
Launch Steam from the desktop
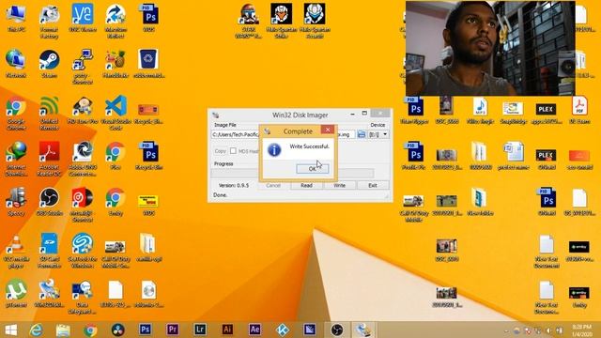49,64
